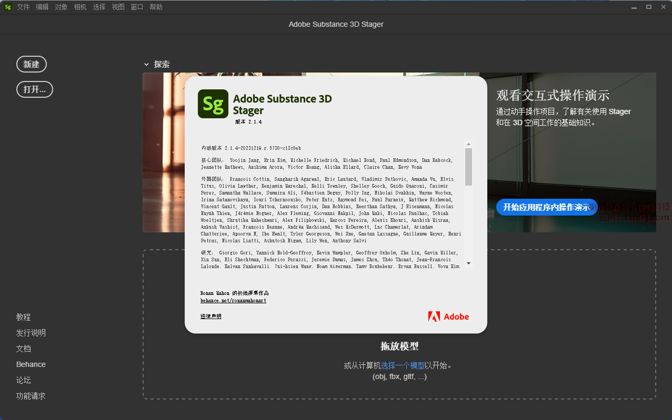This screenshot has height=420, width=672.
Task: Click the 观看交互式操作演示 heading
Action: (553, 95)
